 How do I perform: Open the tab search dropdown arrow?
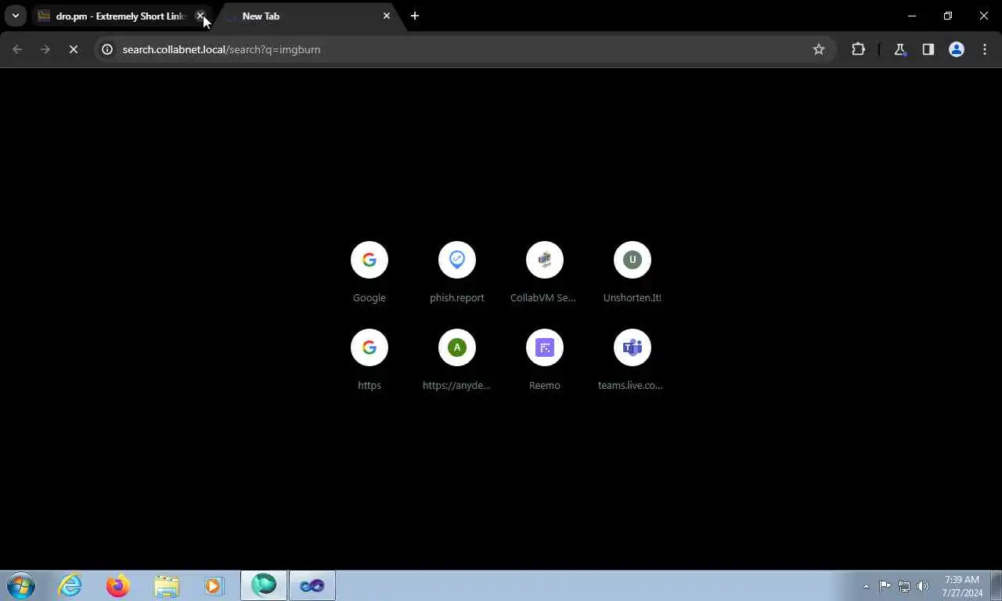coord(15,16)
